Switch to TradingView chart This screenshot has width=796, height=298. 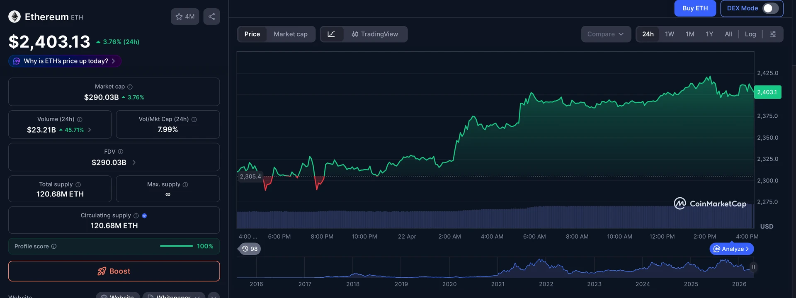[375, 34]
